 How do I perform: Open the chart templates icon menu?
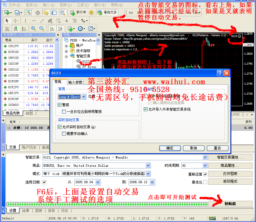(91, 29)
